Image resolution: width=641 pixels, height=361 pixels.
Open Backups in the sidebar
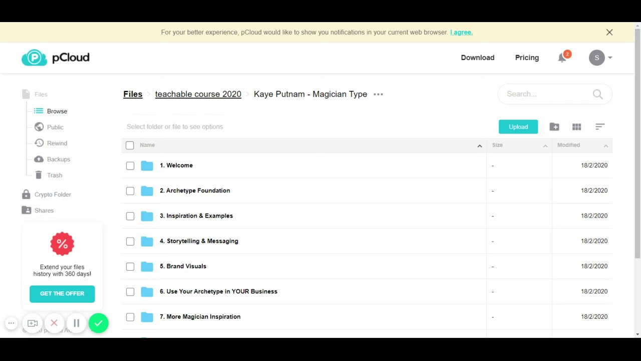point(59,159)
